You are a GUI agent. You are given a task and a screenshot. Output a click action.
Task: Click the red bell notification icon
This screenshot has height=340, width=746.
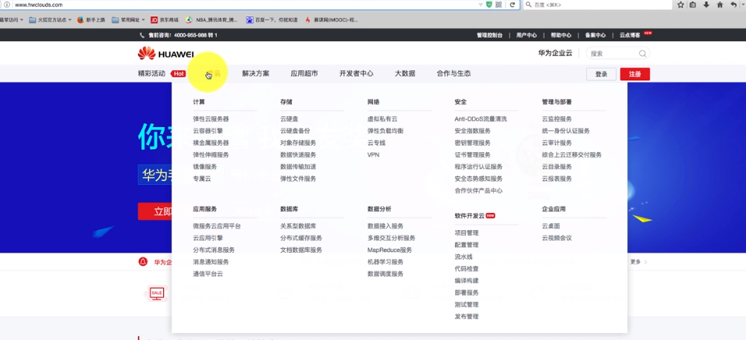click(x=143, y=261)
